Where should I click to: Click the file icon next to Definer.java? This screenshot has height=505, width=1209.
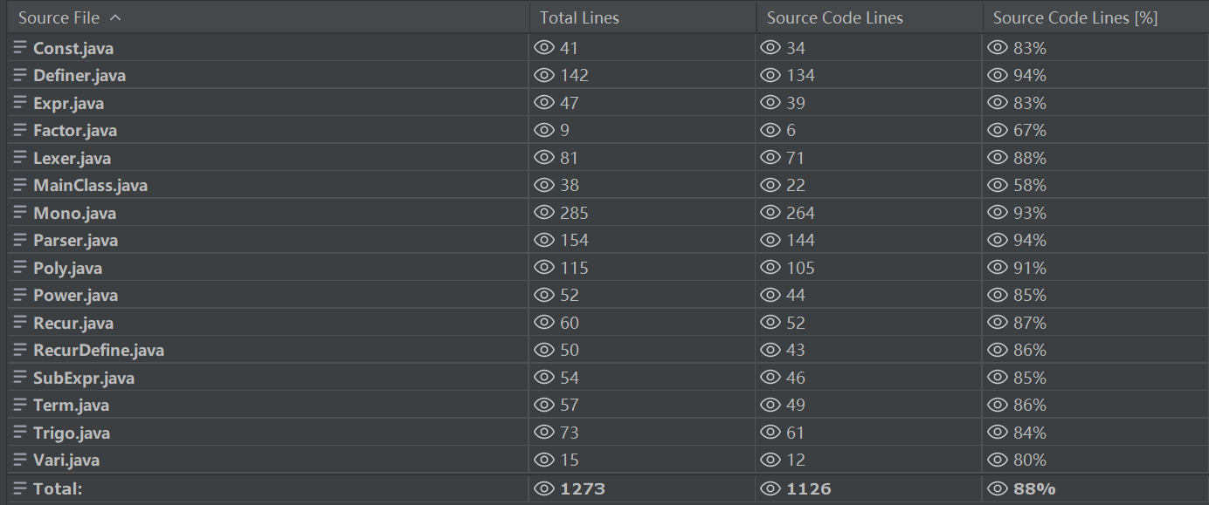[x=18, y=75]
